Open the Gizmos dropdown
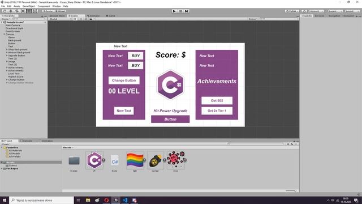 253,19
